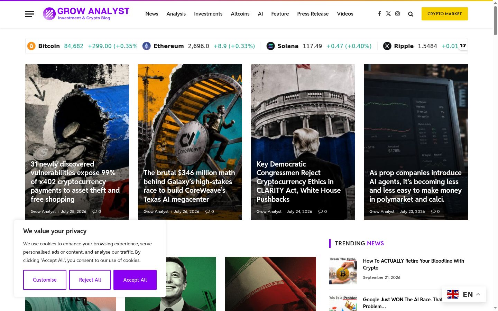498x311 pixels.
Task: Open the prop companies AI agents headline
Action: 415,186
